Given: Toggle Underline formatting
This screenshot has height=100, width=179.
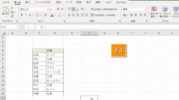Looking at the screenshot, I should click(x=30, y=15).
